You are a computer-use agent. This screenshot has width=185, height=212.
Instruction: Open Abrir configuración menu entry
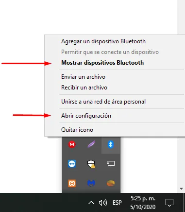tap(86, 116)
